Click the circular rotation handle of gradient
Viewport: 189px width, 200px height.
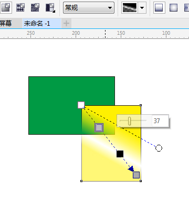pos(159,148)
